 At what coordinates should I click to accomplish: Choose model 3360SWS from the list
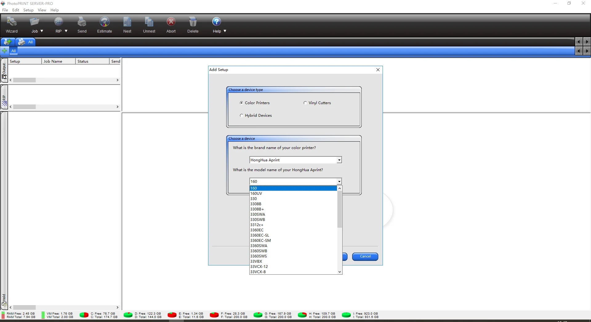click(293, 256)
